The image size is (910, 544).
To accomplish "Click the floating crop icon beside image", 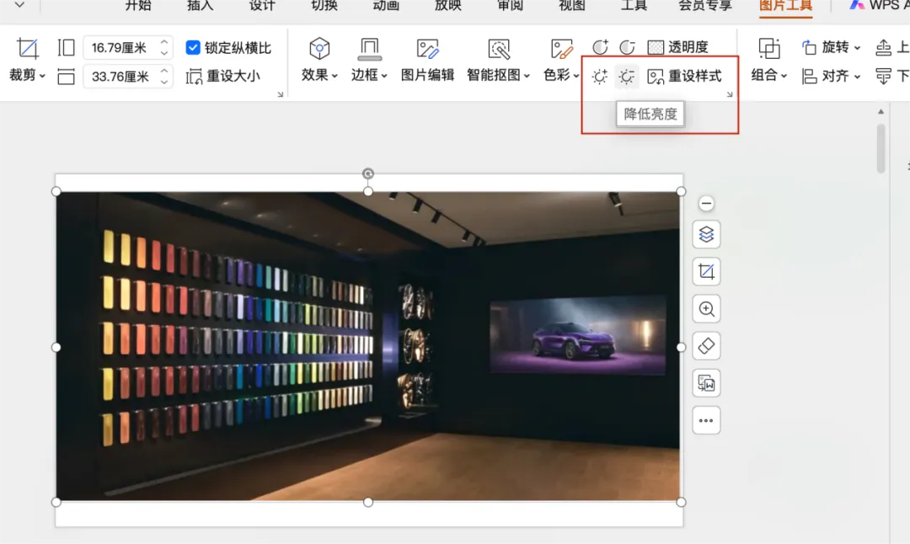I will 706,271.
